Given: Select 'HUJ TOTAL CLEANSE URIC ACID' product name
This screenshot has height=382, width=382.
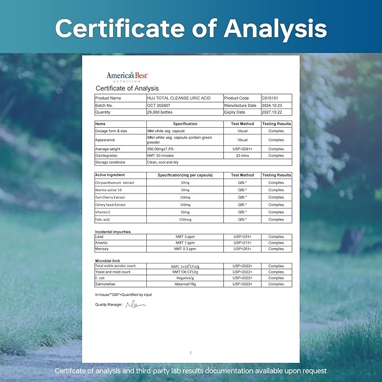Looking at the screenshot, I should click(x=178, y=98).
